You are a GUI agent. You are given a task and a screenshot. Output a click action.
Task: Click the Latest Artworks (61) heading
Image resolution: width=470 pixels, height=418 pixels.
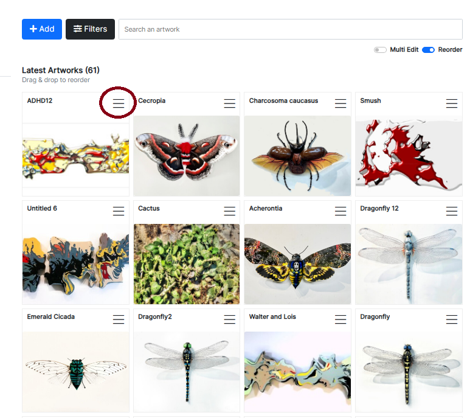(61, 70)
